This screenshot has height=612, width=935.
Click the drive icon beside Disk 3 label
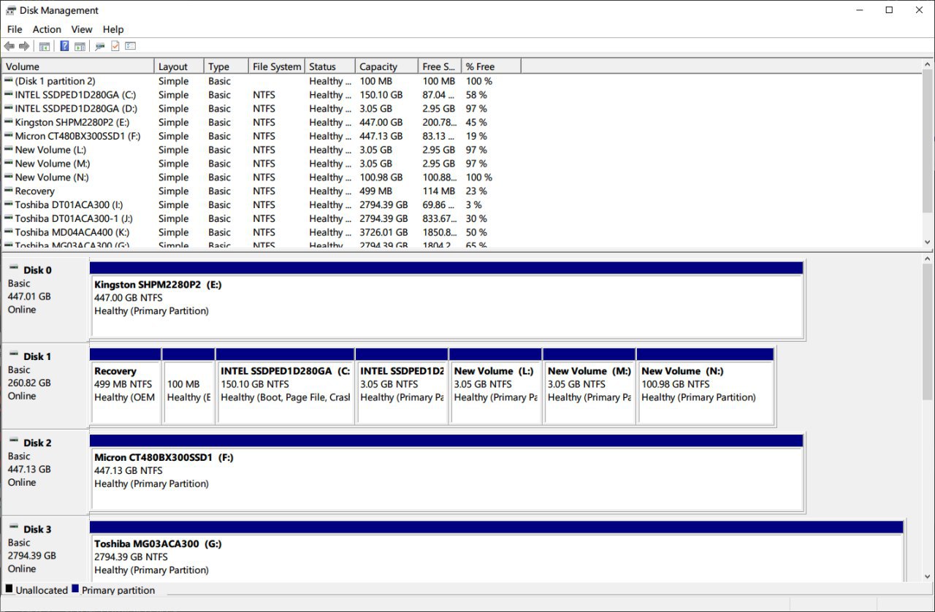[x=14, y=527]
